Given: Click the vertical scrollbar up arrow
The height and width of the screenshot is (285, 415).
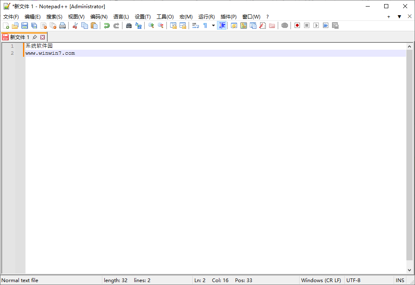Looking at the screenshot, I should coord(409,46).
